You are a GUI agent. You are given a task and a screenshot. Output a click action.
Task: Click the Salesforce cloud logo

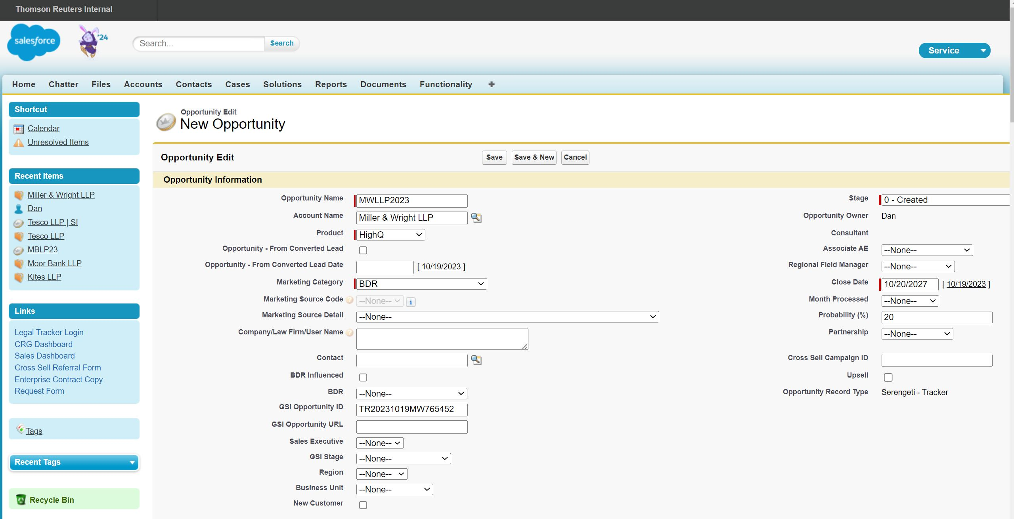coord(34,42)
